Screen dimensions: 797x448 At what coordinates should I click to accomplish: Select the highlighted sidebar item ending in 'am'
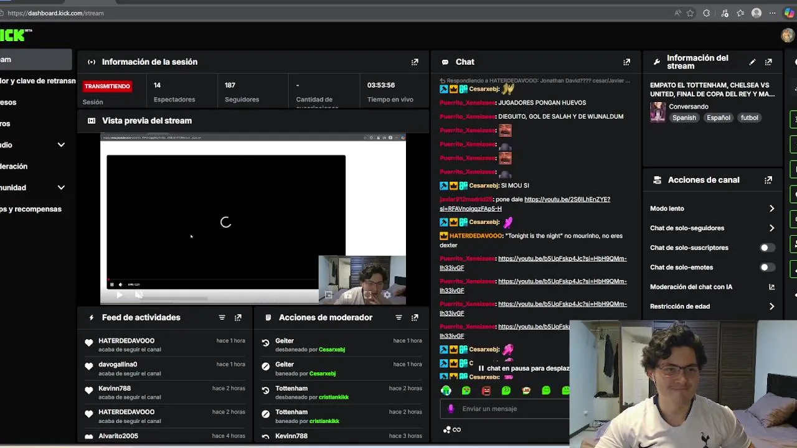point(36,60)
